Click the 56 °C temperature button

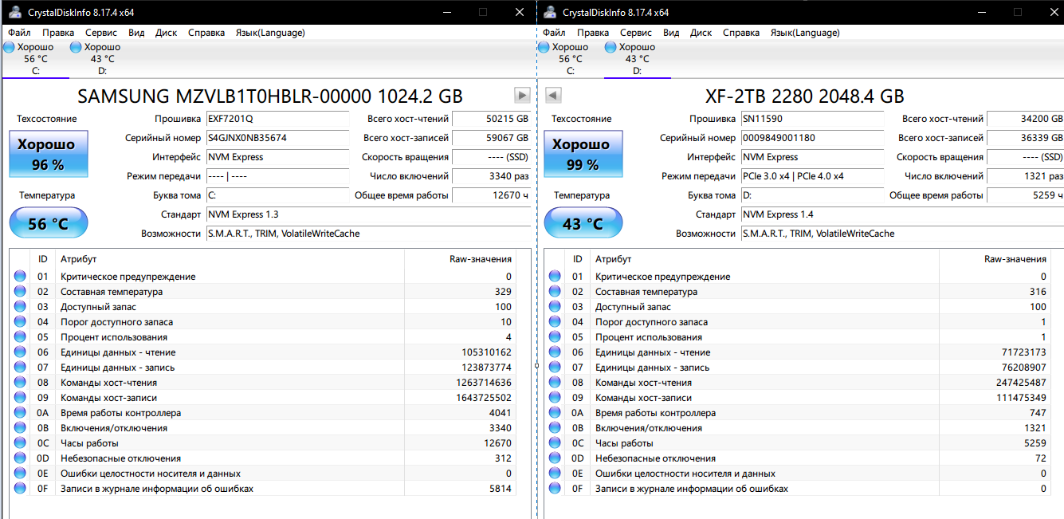click(48, 222)
